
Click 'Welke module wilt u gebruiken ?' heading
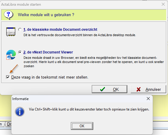tap(46, 15)
